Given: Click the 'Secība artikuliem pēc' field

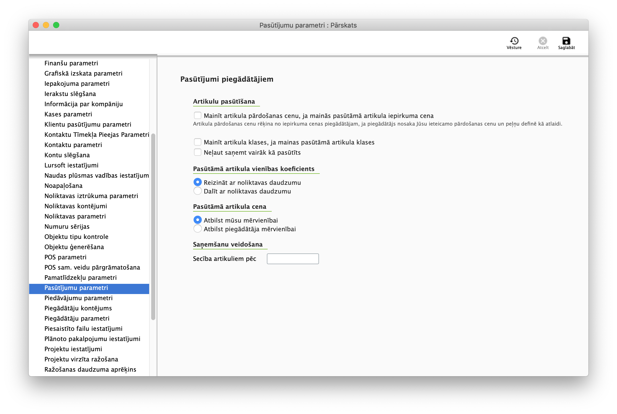Looking at the screenshot, I should pyautogui.click(x=292, y=259).
